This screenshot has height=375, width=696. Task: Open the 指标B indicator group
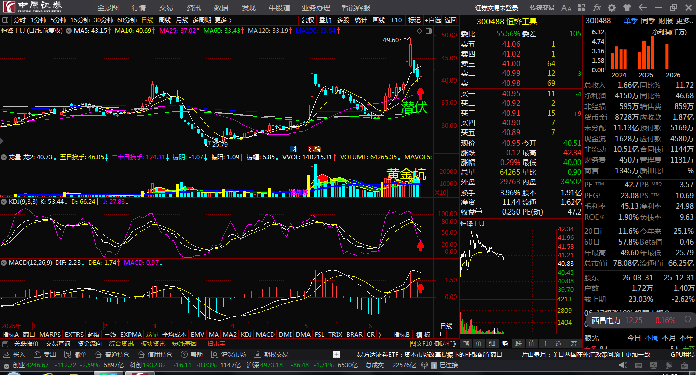click(402, 335)
